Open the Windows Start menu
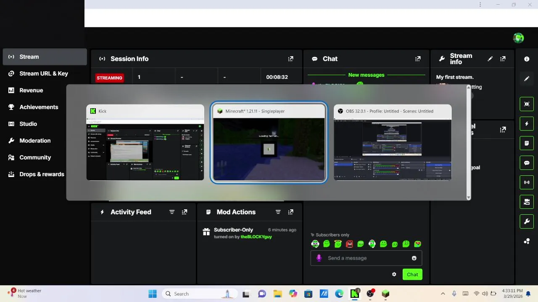This screenshot has height=302, width=538. tap(153, 294)
